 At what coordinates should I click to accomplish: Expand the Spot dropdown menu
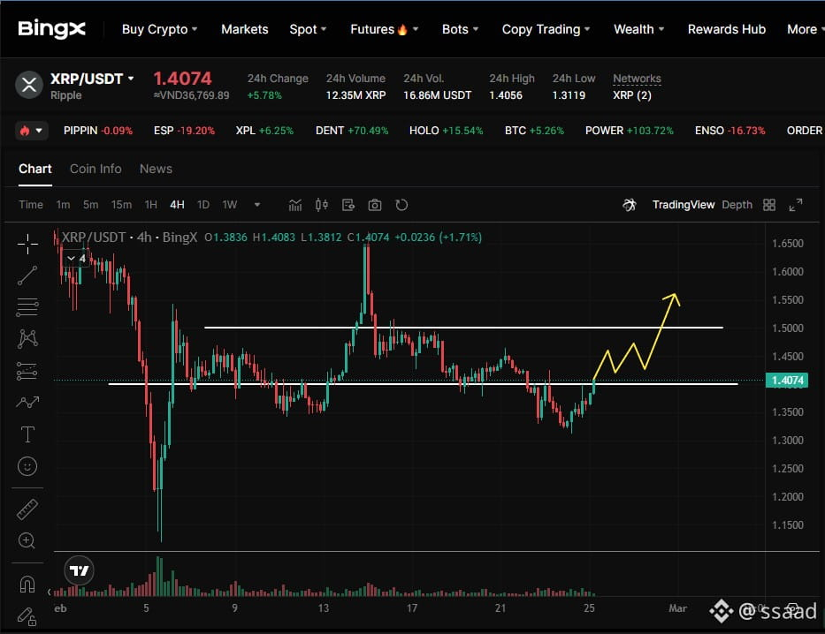(308, 29)
